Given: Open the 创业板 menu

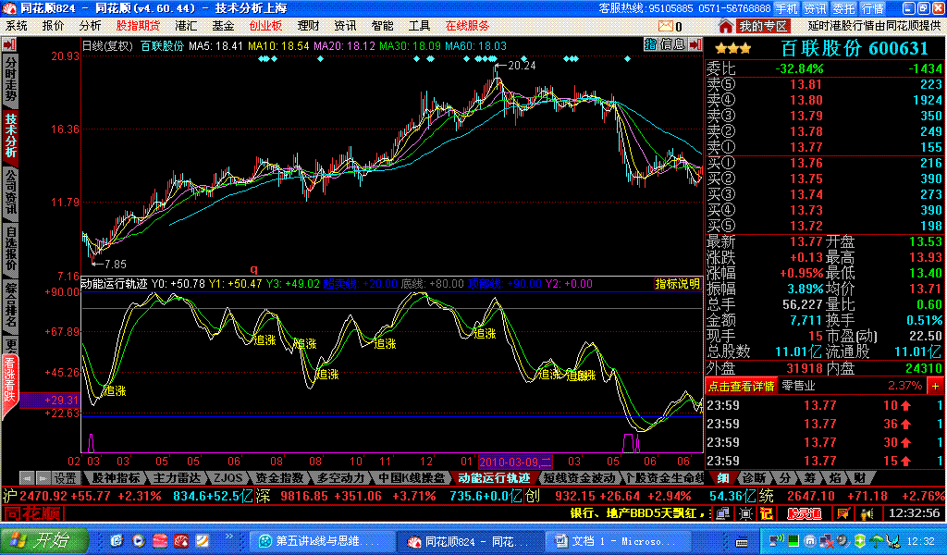Looking at the screenshot, I should pyautogui.click(x=265, y=26).
